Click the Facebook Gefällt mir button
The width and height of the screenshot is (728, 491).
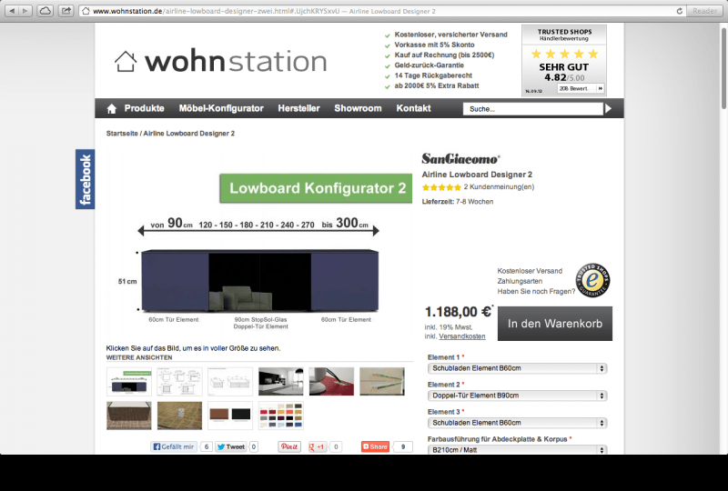(174, 446)
